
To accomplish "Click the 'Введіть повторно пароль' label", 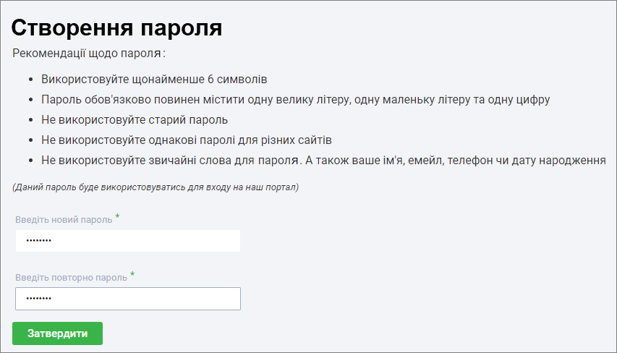I will click(x=71, y=278).
